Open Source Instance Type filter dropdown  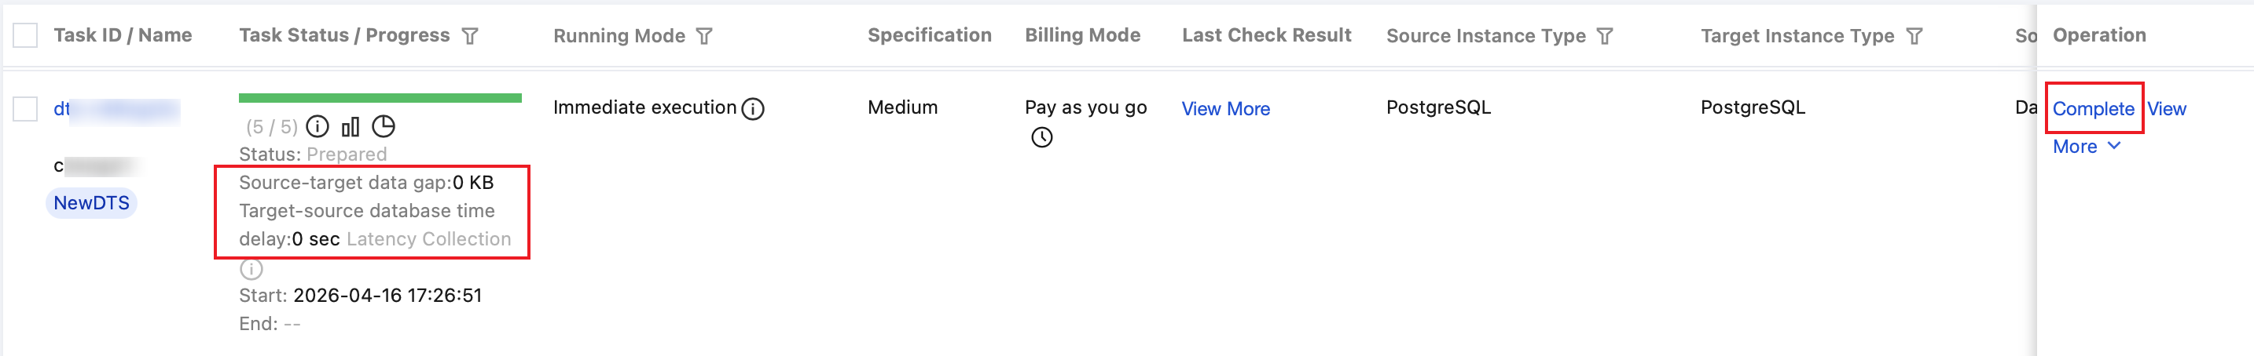[1605, 37]
